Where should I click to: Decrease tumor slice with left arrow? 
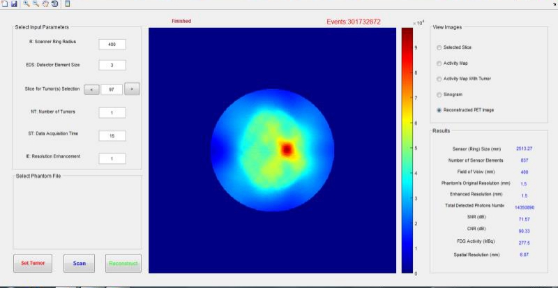pyautogui.click(x=91, y=89)
